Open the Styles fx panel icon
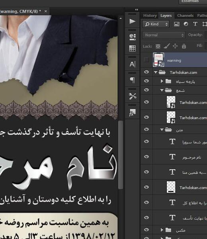The image size is (207, 239). 133,112
